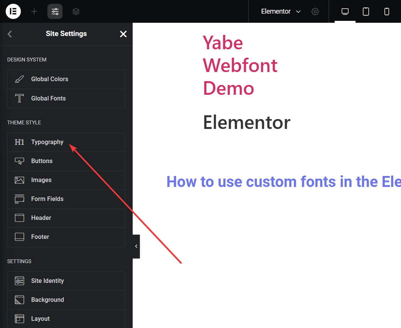This screenshot has height=328, width=401.
Task: Select the Yabe Webfont Demo heading
Action: [240, 66]
